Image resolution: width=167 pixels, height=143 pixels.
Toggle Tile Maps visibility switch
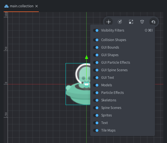[96, 130]
